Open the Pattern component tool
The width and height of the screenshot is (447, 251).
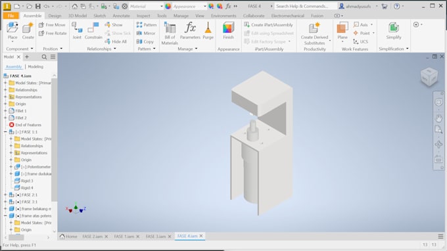click(x=147, y=25)
